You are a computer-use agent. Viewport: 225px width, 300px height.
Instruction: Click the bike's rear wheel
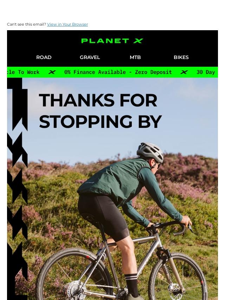click(x=74, y=275)
